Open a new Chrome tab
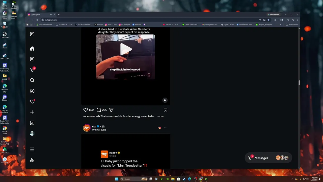Image resolution: width=323 pixels, height=182 pixels. (59, 15)
